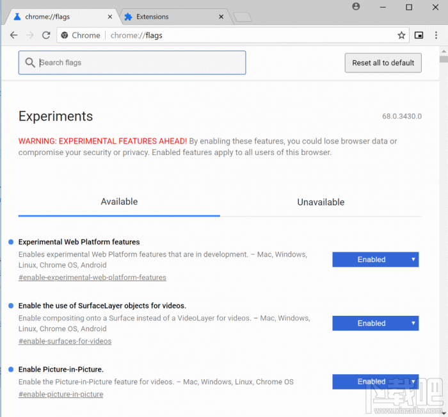Click 'Enable the use of SurfaceLayer objects' title
The image size is (448, 417).
pyautogui.click(x=102, y=306)
